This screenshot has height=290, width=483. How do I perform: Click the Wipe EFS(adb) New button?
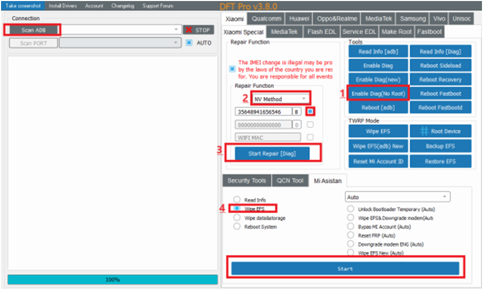coord(378,146)
